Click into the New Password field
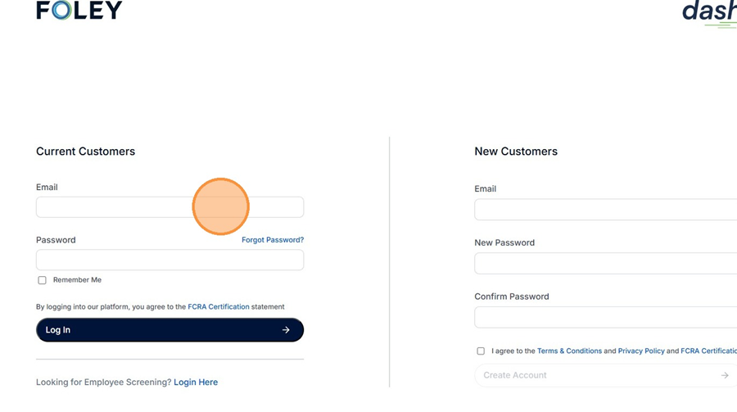 [605, 264]
